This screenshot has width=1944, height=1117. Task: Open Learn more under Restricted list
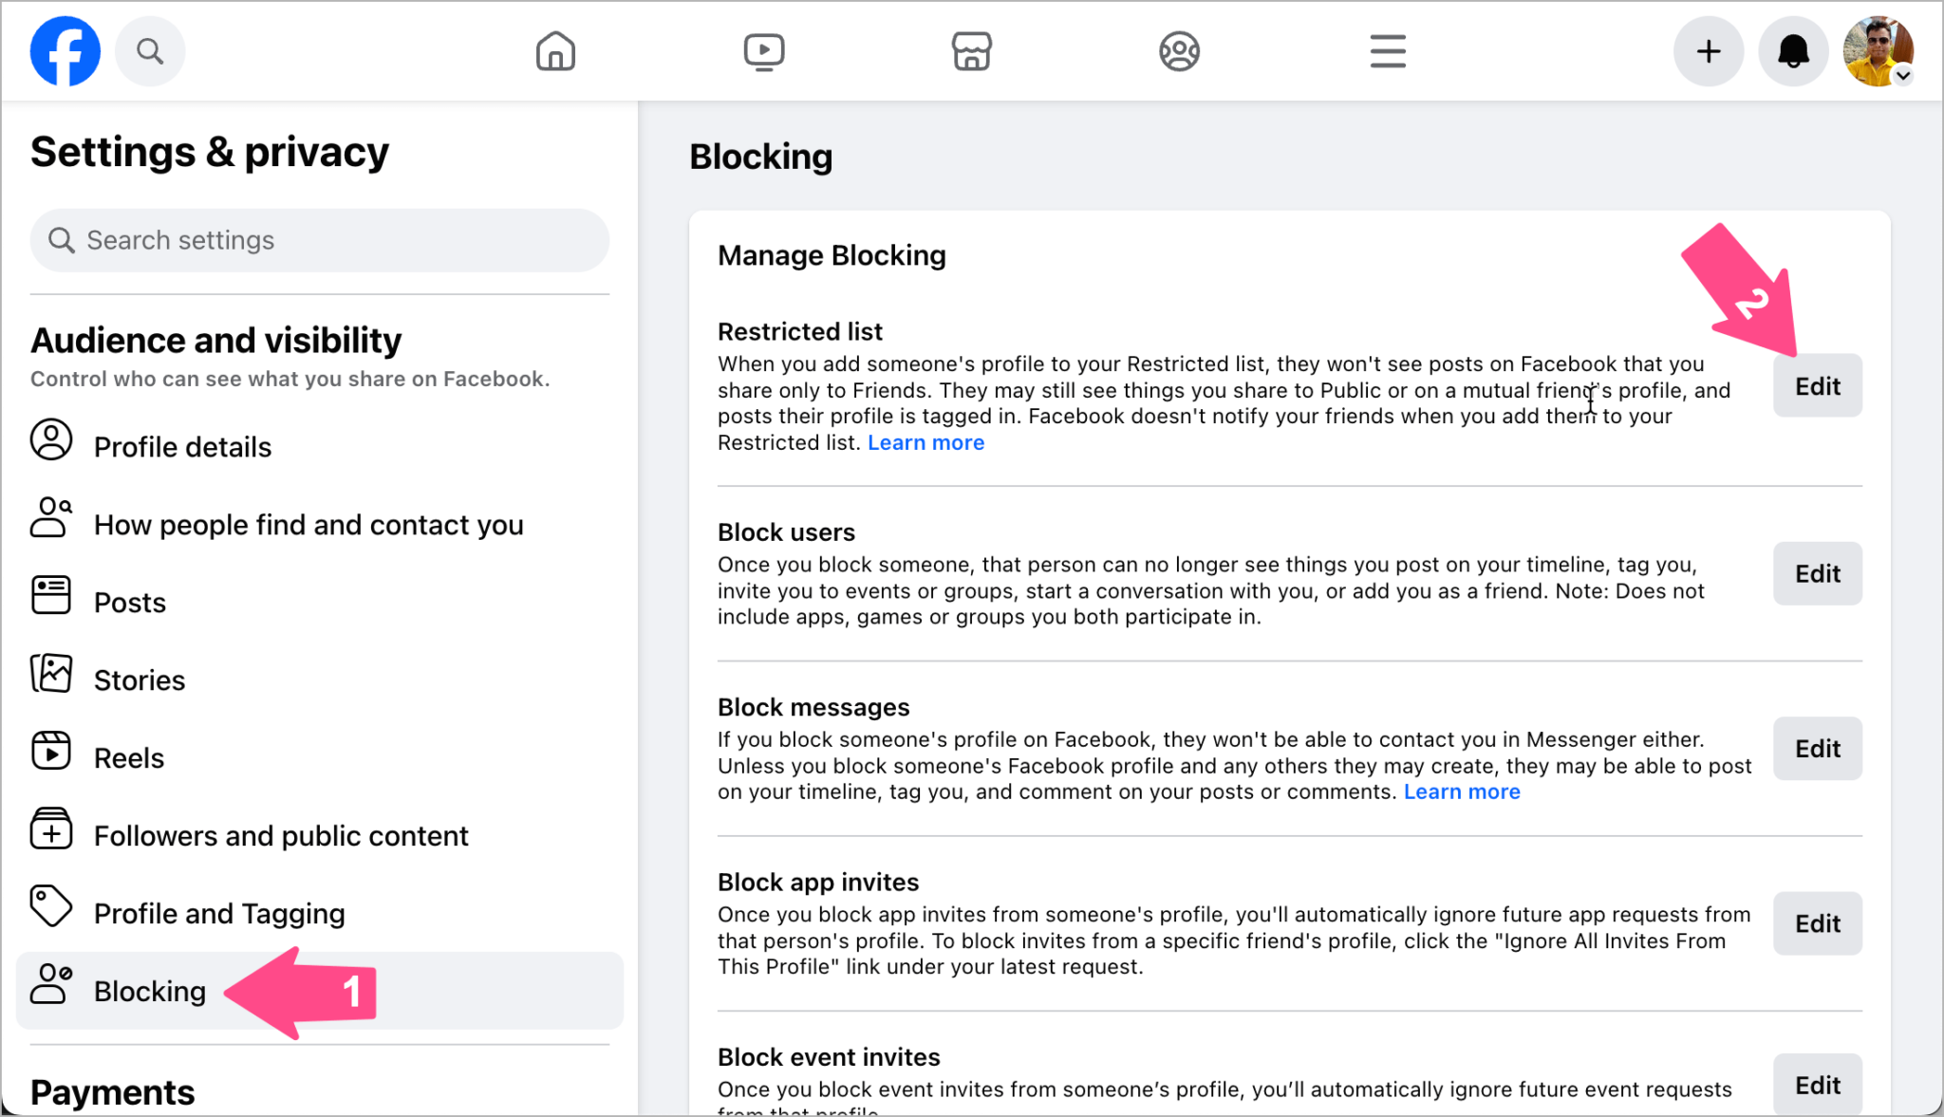(x=925, y=441)
